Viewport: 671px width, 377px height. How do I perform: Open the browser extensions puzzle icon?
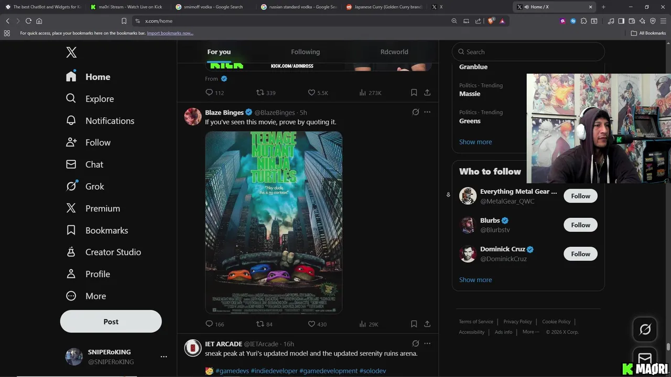pos(583,21)
